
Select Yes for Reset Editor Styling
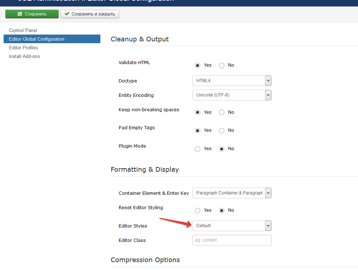[x=198, y=211]
